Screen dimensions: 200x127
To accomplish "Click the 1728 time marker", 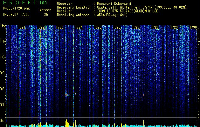I will click(x=155, y=27).
